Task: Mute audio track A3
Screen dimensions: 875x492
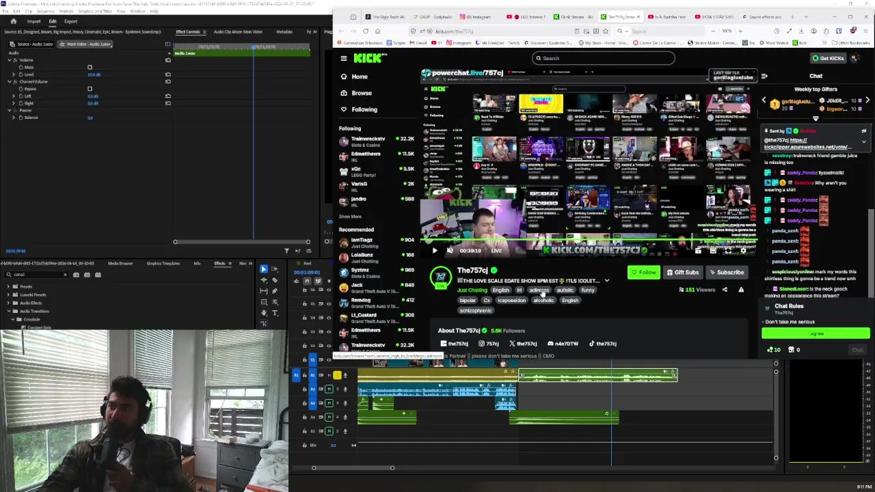Action: (x=329, y=402)
